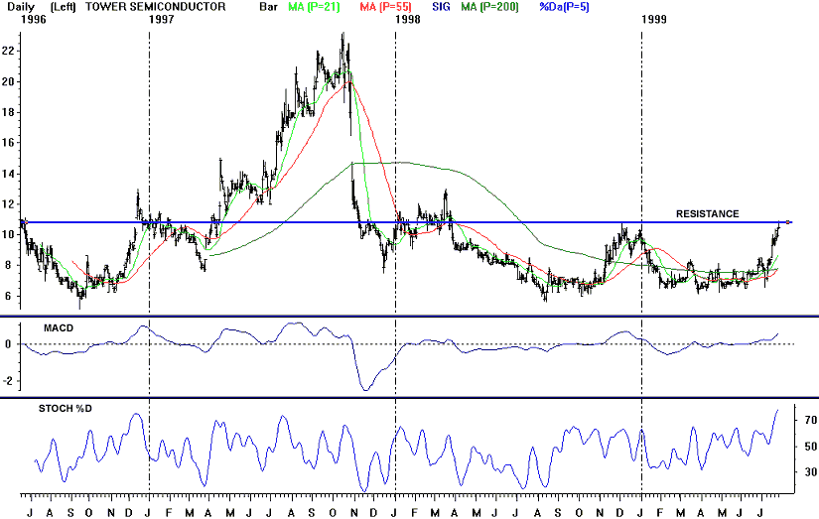Click the 22 price axis label
This screenshot has width=819, height=519.
[8, 52]
